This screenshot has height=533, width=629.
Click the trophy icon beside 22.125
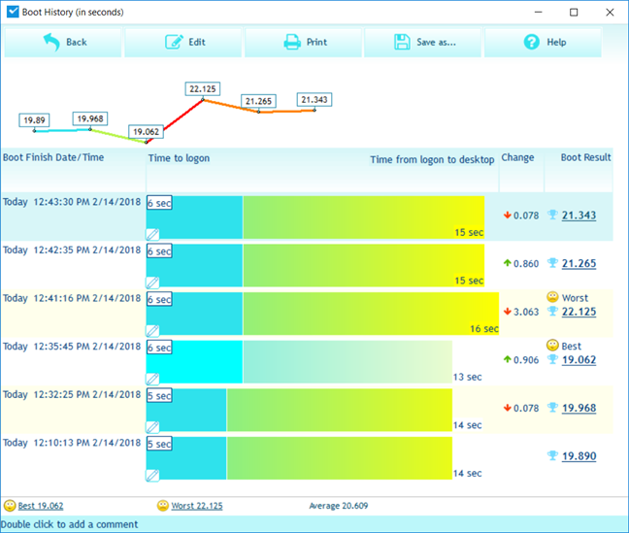(x=552, y=311)
